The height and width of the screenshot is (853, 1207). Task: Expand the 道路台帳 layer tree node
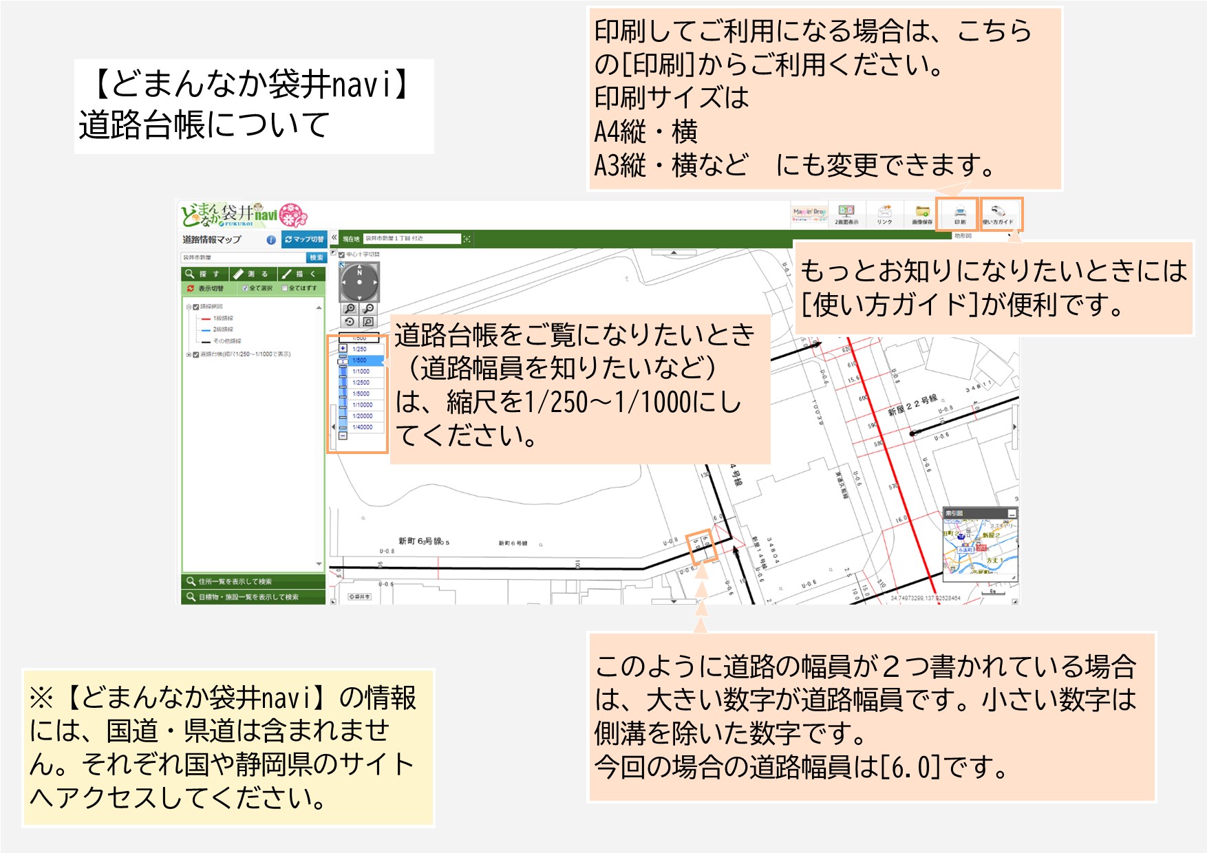tap(189, 355)
